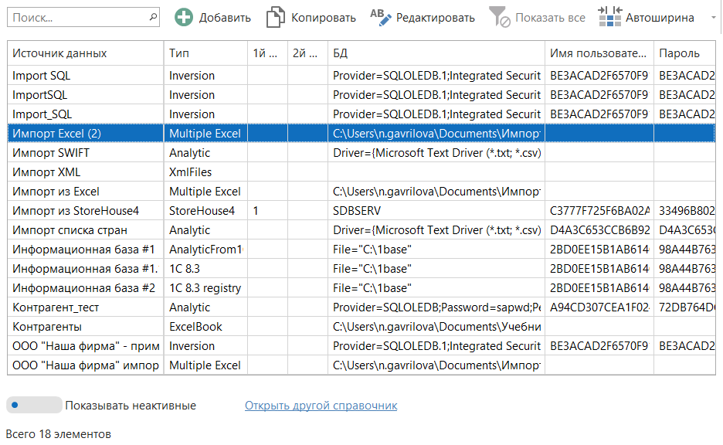
Task: Click into the Поиск search field
Action: click(x=77, y=16)
